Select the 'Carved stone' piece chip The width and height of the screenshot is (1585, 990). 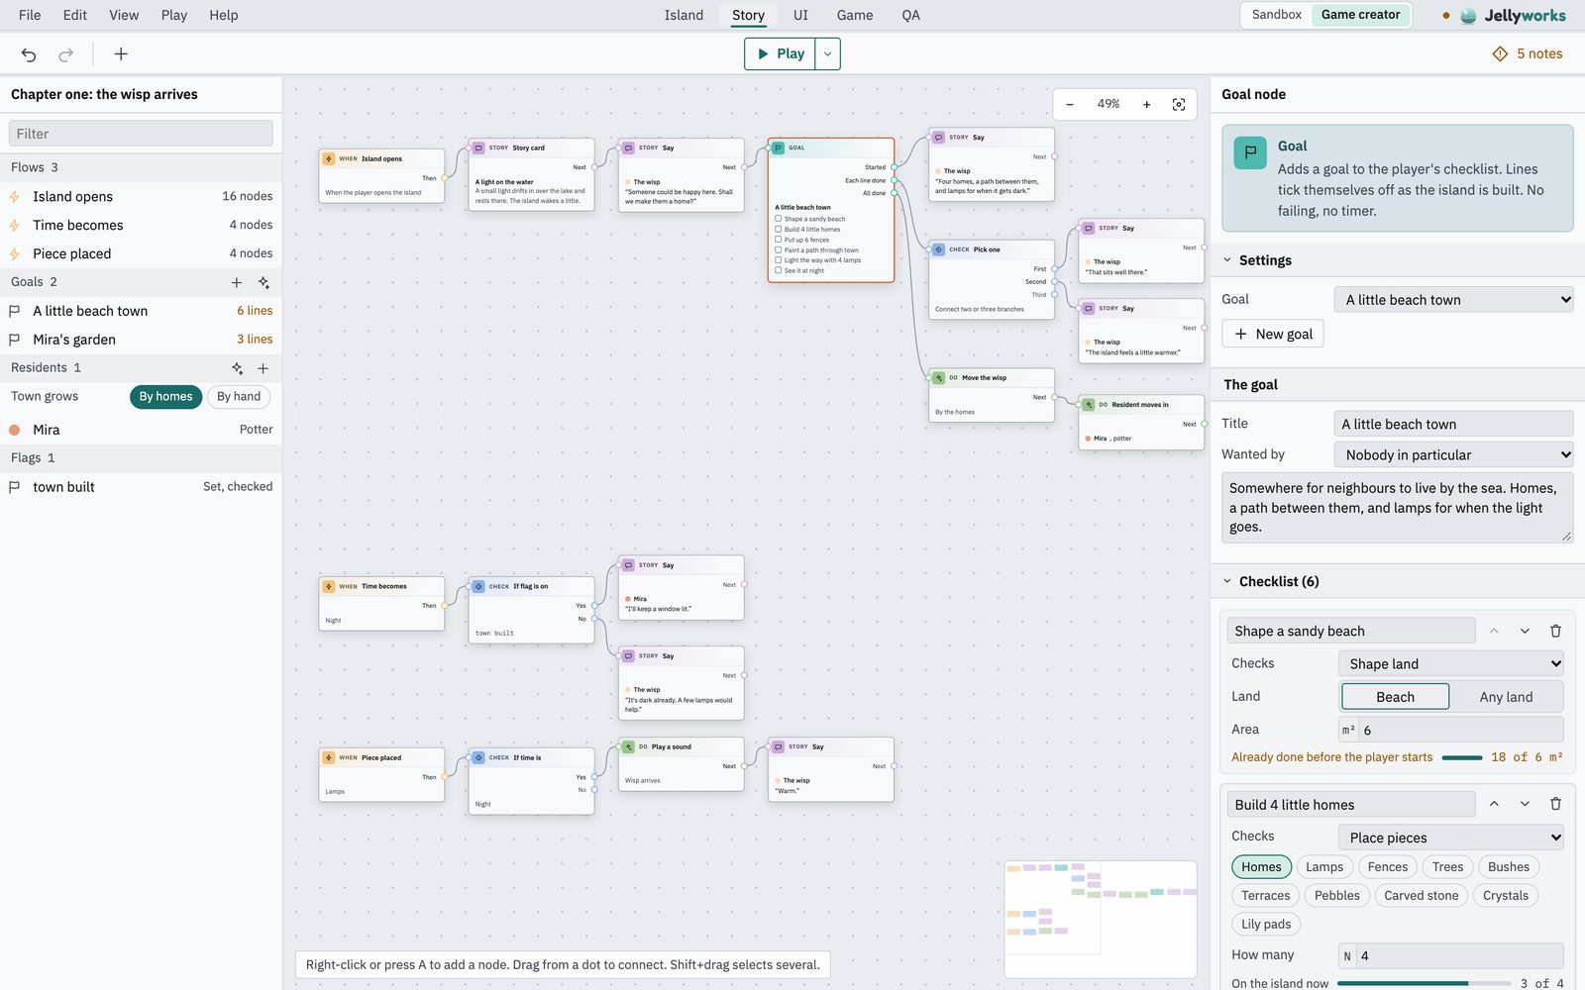[1421, 896]
